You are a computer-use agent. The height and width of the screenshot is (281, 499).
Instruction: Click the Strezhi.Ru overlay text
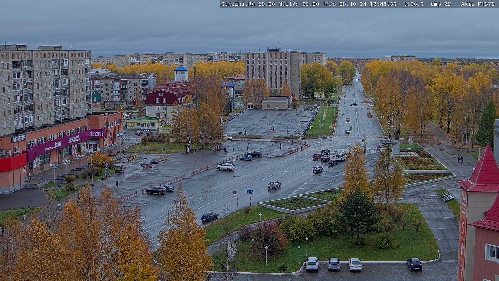[x=238, y=4]
